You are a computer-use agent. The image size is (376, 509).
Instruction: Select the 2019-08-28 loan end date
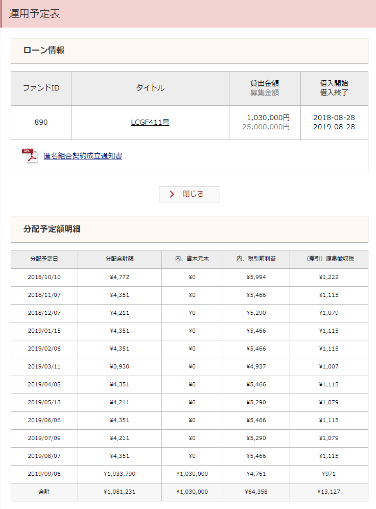[334, 127]
